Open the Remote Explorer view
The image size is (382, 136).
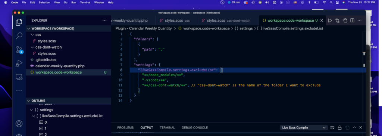coord(19,77)
